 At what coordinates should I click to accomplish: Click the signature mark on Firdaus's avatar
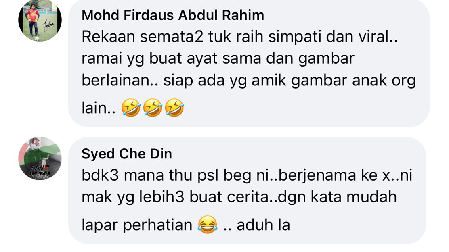pyautogui.click(x=49, y=26)
